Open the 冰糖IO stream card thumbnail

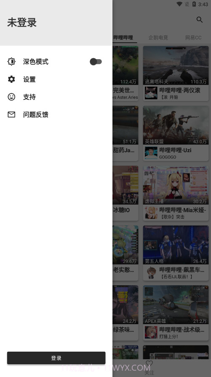125,185
